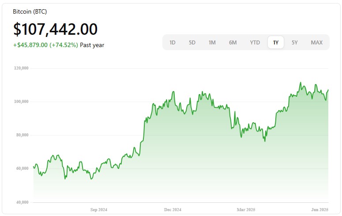Click the 120,000 y-axis label
Screen dimensions: 342x216
[x=22, y=68]
